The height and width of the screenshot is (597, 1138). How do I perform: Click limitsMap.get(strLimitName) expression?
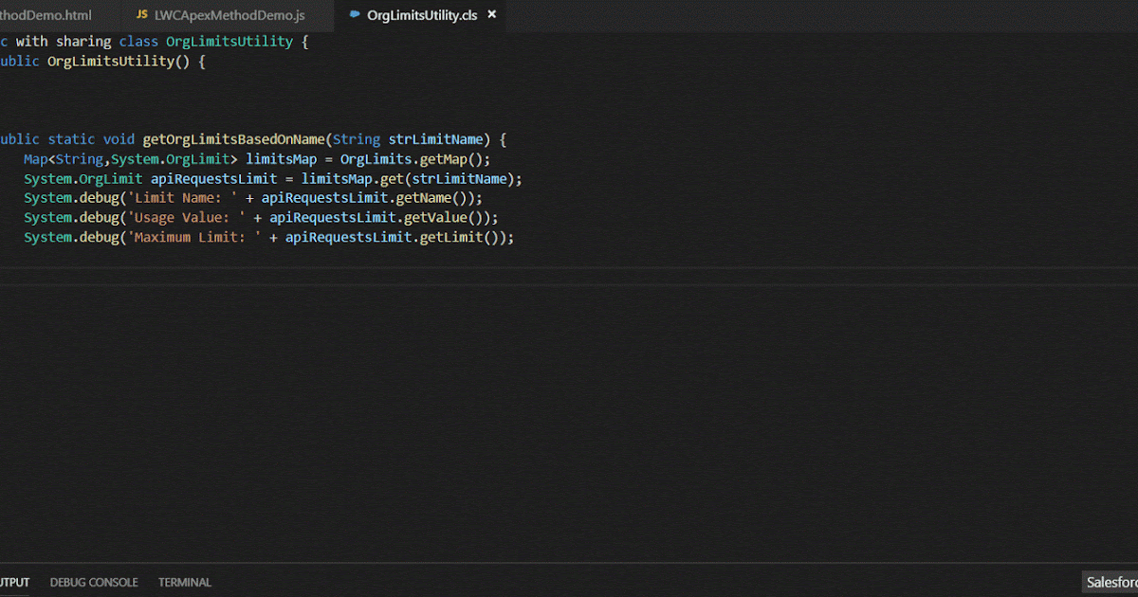click(x=408, y=178)
